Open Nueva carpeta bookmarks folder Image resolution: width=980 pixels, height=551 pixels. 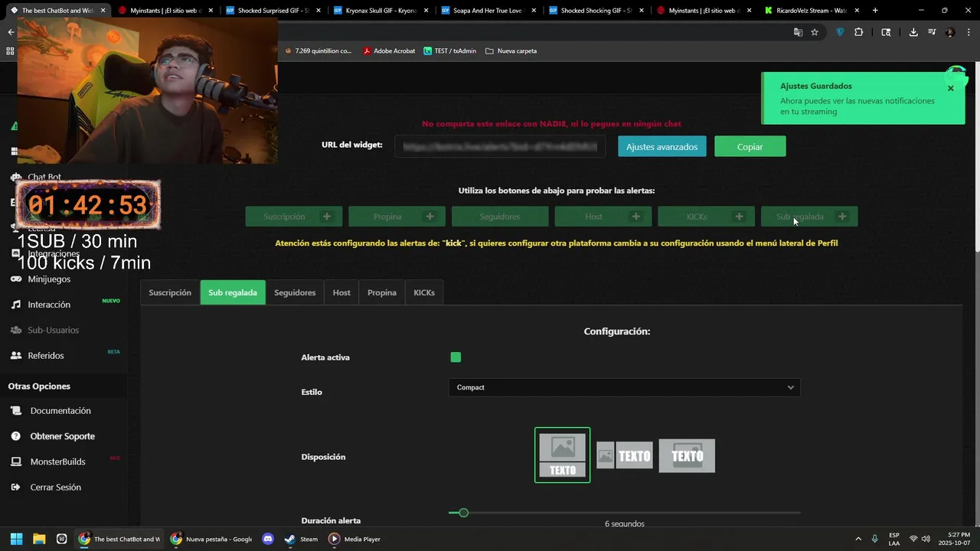tap(511, 51)
